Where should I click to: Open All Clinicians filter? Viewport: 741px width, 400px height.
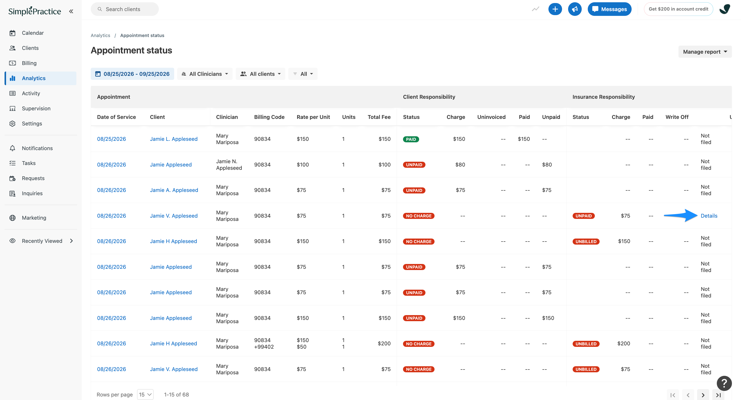(205, 74)
